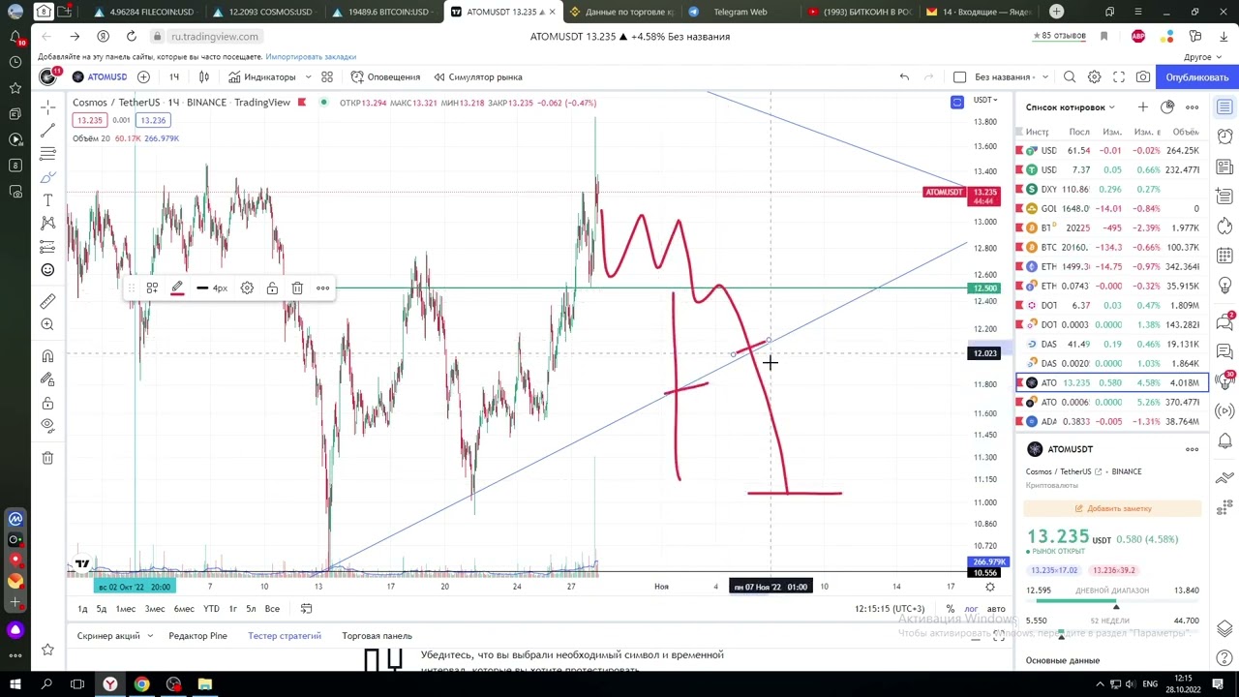1239x697 pixels.
Task: Open the patterns drawing tool
Action: 47,224
